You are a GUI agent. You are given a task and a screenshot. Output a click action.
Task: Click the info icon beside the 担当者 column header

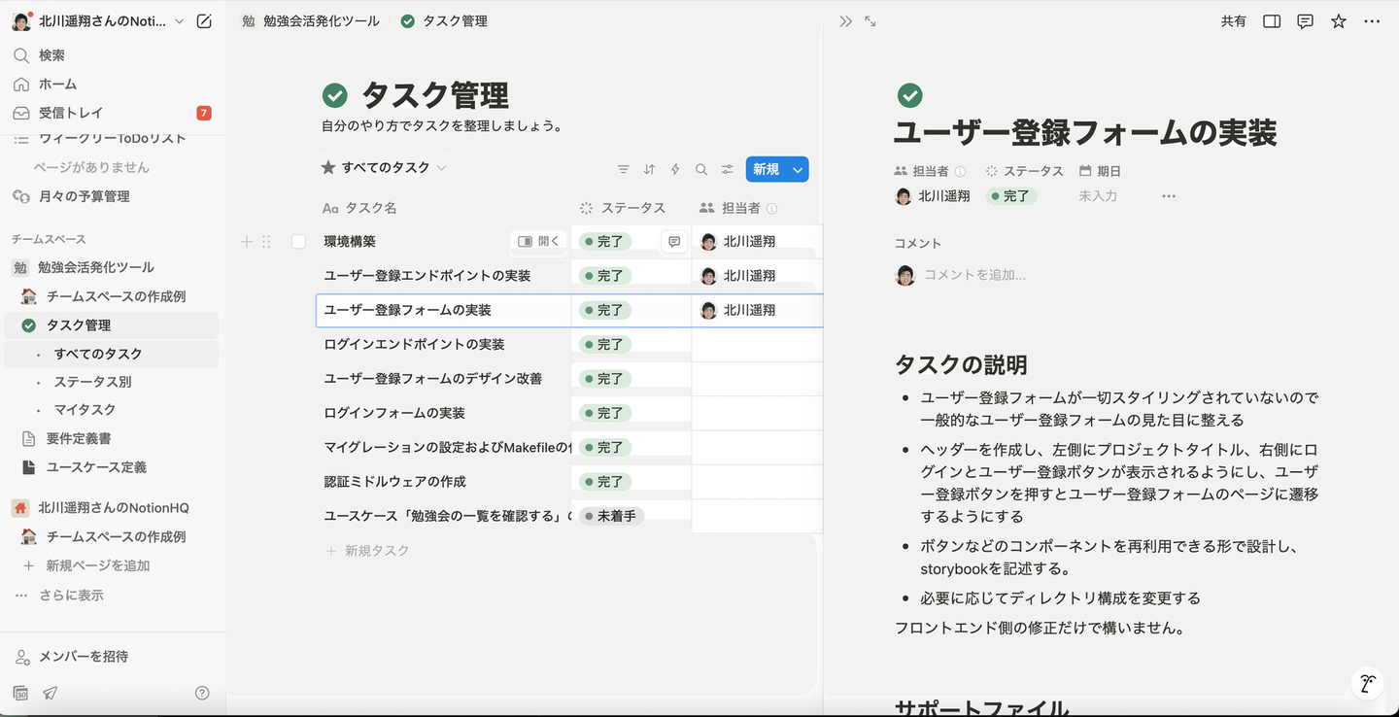pyautogui.click(x=772, y=208)
